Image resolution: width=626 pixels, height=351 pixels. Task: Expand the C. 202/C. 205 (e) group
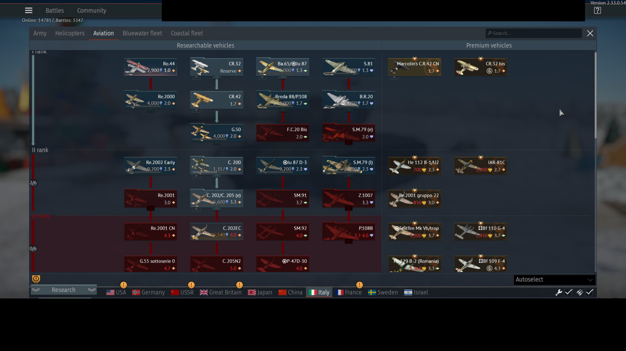[x=217, y=208]
